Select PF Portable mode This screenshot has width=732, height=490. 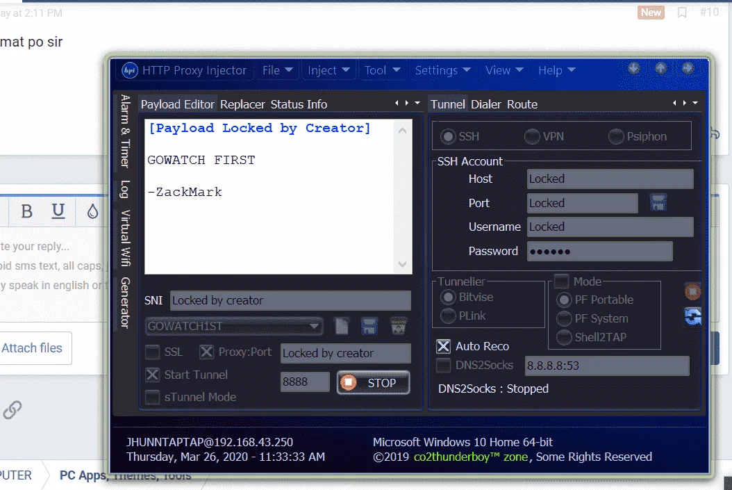[x=564, y=300]
